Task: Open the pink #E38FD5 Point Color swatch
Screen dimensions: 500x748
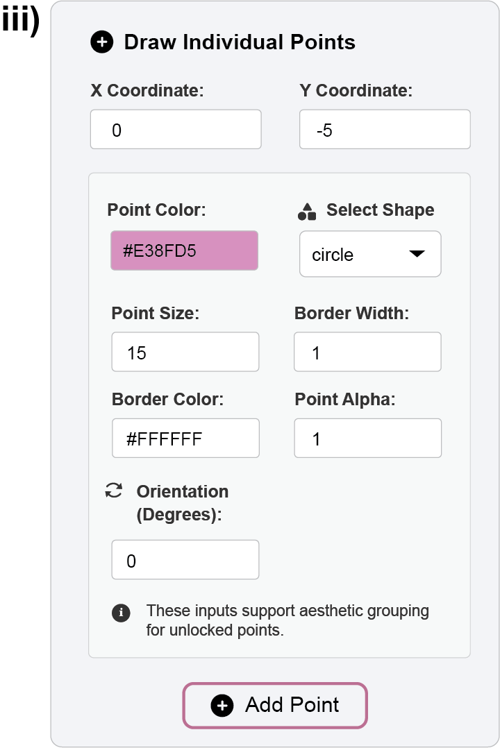Action: click(184, 250)
